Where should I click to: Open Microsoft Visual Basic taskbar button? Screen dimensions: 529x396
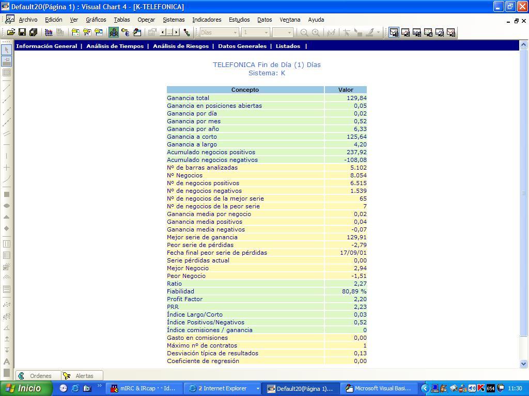point(379,389)
